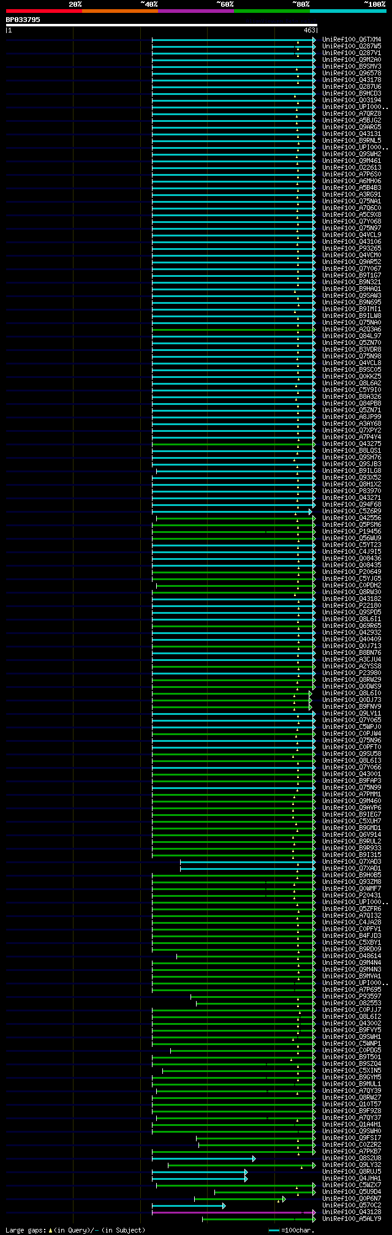The width and height of the screenshot is (392, 1235).
Task: Select the UniRef100_A6MH06 label
Action: point(352,181)
